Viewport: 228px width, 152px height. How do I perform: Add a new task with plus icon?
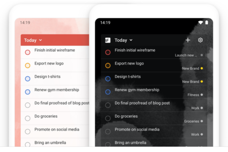(x=188, y=40)
